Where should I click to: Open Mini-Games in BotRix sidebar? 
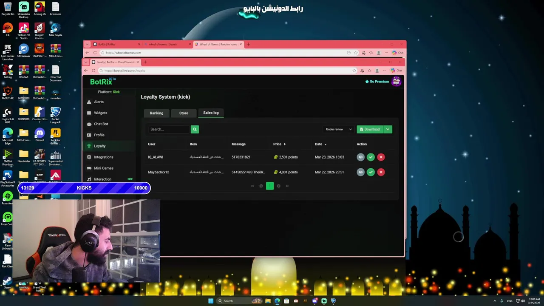pos(103,168)
